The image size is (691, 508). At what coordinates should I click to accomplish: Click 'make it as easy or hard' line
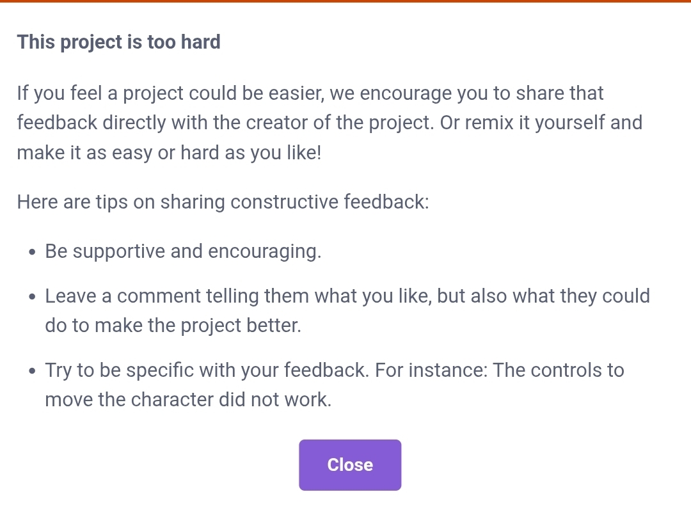169,154
